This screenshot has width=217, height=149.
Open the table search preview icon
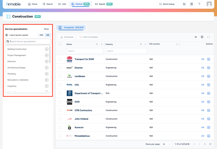(196, 37)
